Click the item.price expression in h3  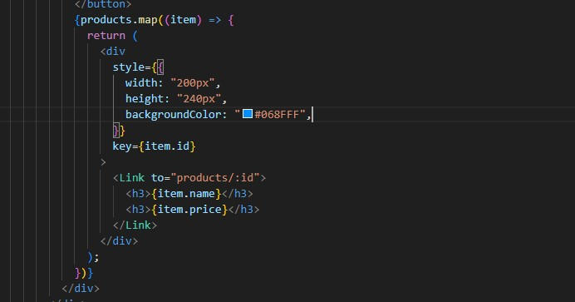click(x=189, y=210)
